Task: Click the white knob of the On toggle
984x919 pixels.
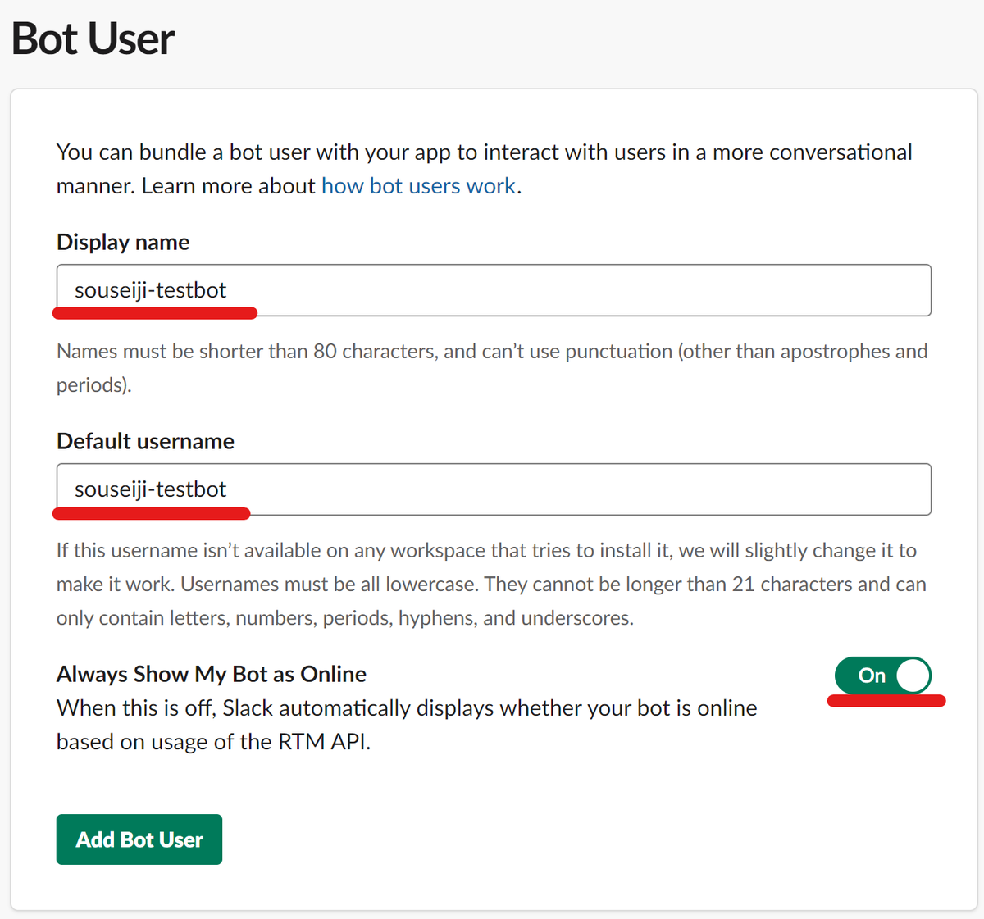Action: point(913,676)
